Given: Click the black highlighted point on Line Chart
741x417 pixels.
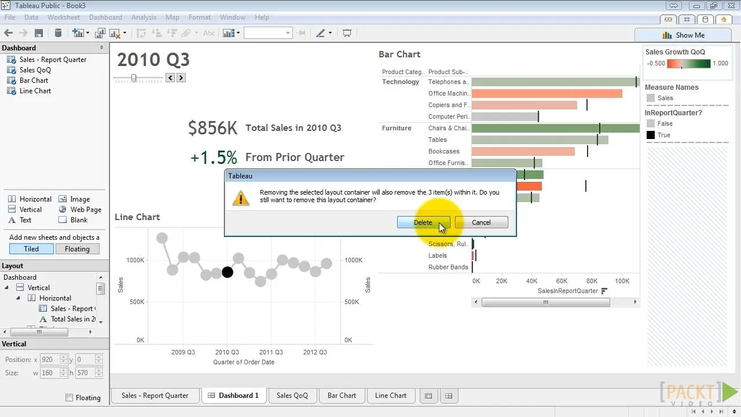Looking at the screenshot, I should (228, 272).
